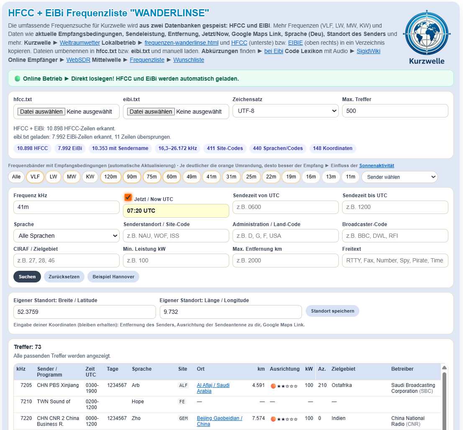Viewport: 463px width, 430px height.
Task: Click the results table scrollbar up arrow
Action: pos(444,367)
